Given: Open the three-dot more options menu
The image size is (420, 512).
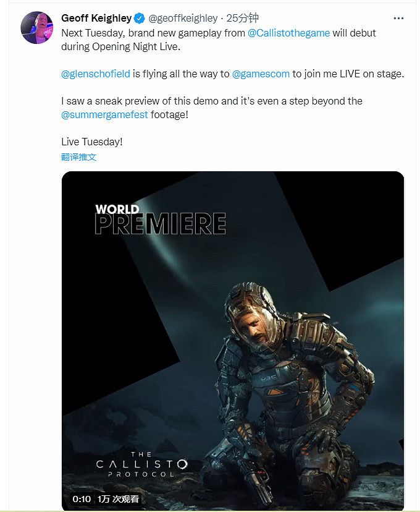Looking at the screenshot, I should [x=398, y=19].
